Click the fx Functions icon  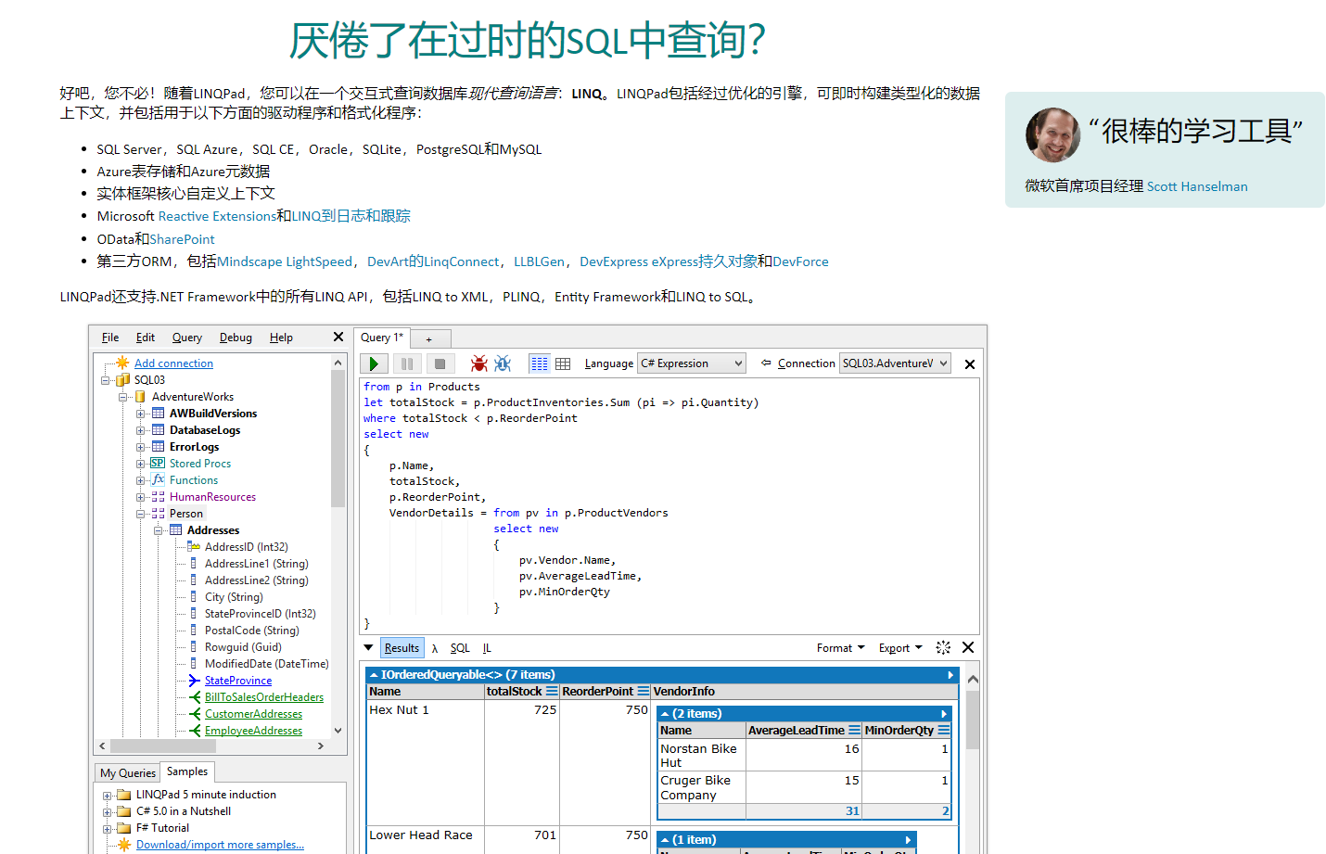158,479
